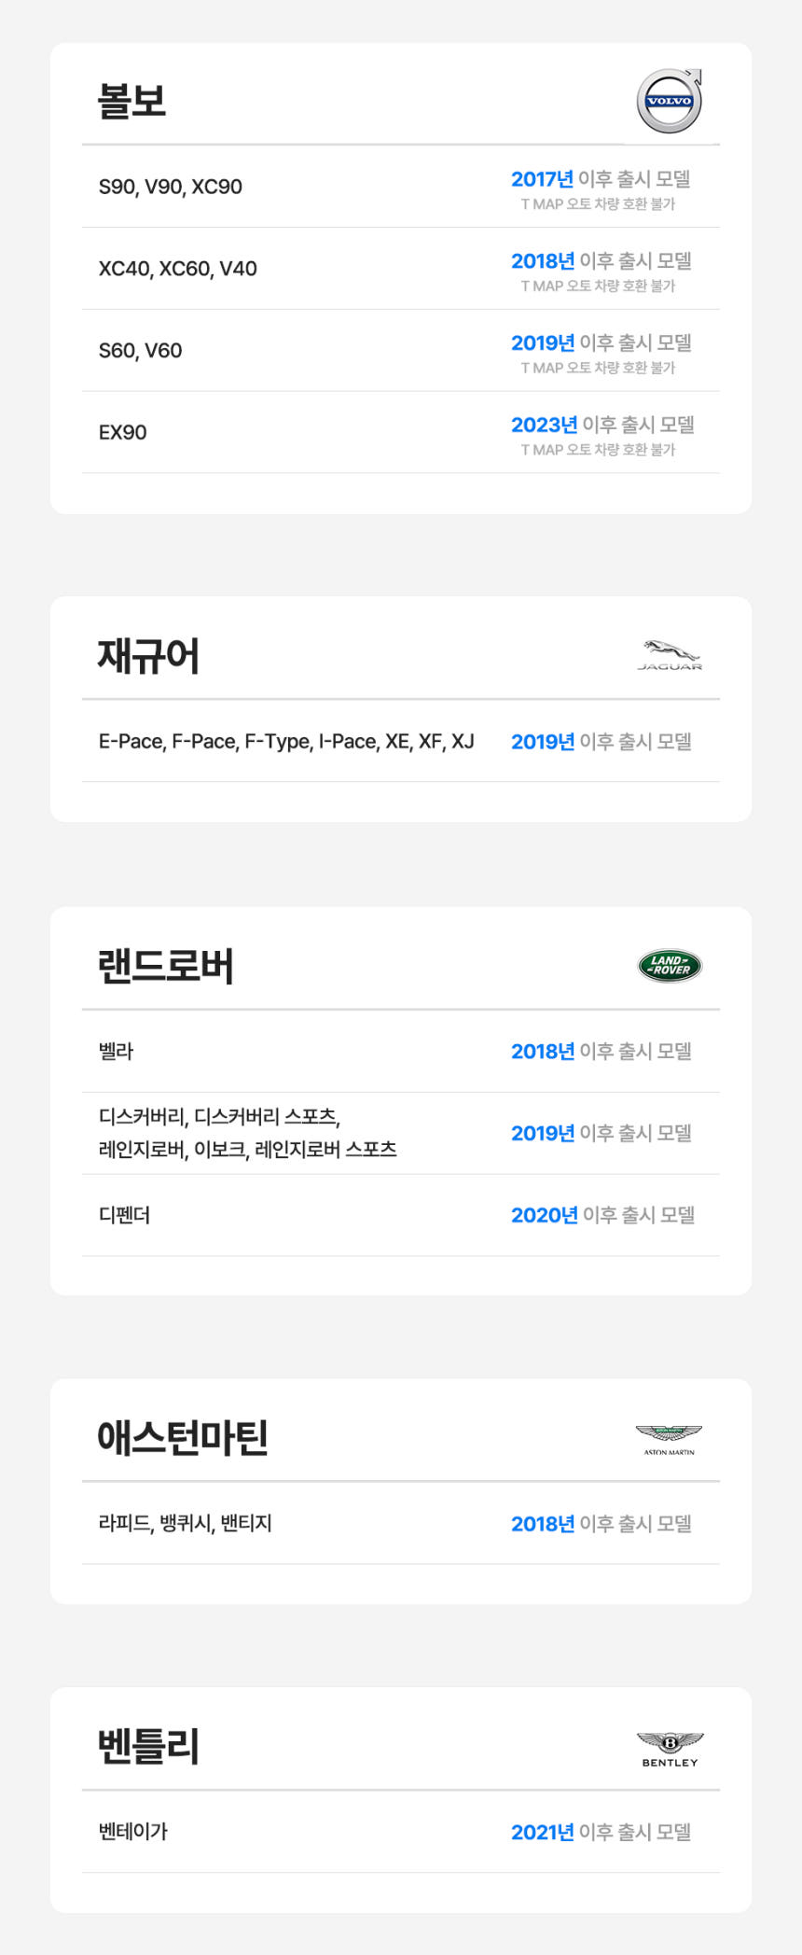Image resolution: width=802 pixels, height=1955 pixels.
Task: Select the 재규어 brand heading
Action: click(148, 656)
